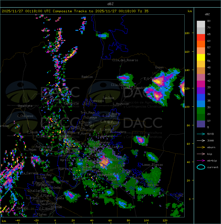The image size is (221, 224).
Task: Click the 100 km vertical axis label
Action: 187,107
